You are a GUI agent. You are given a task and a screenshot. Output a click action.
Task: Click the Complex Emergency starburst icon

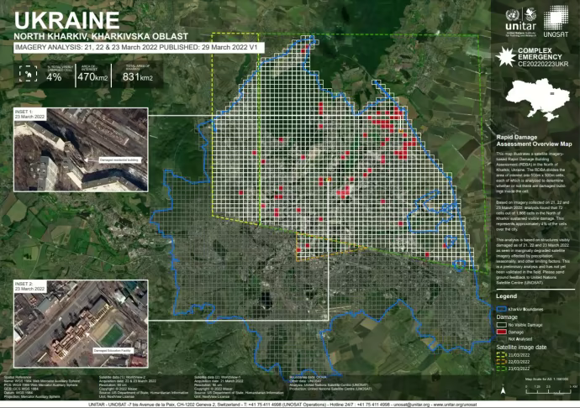coord(506,57)
